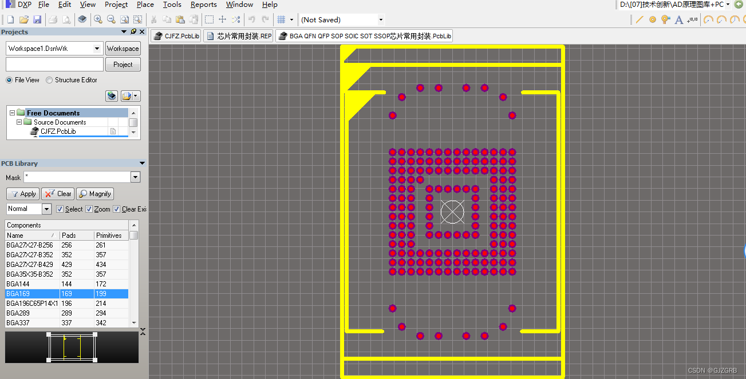Select the Place Pad tool
Viewport: 746px width, 379px height.
click(653, 19)
